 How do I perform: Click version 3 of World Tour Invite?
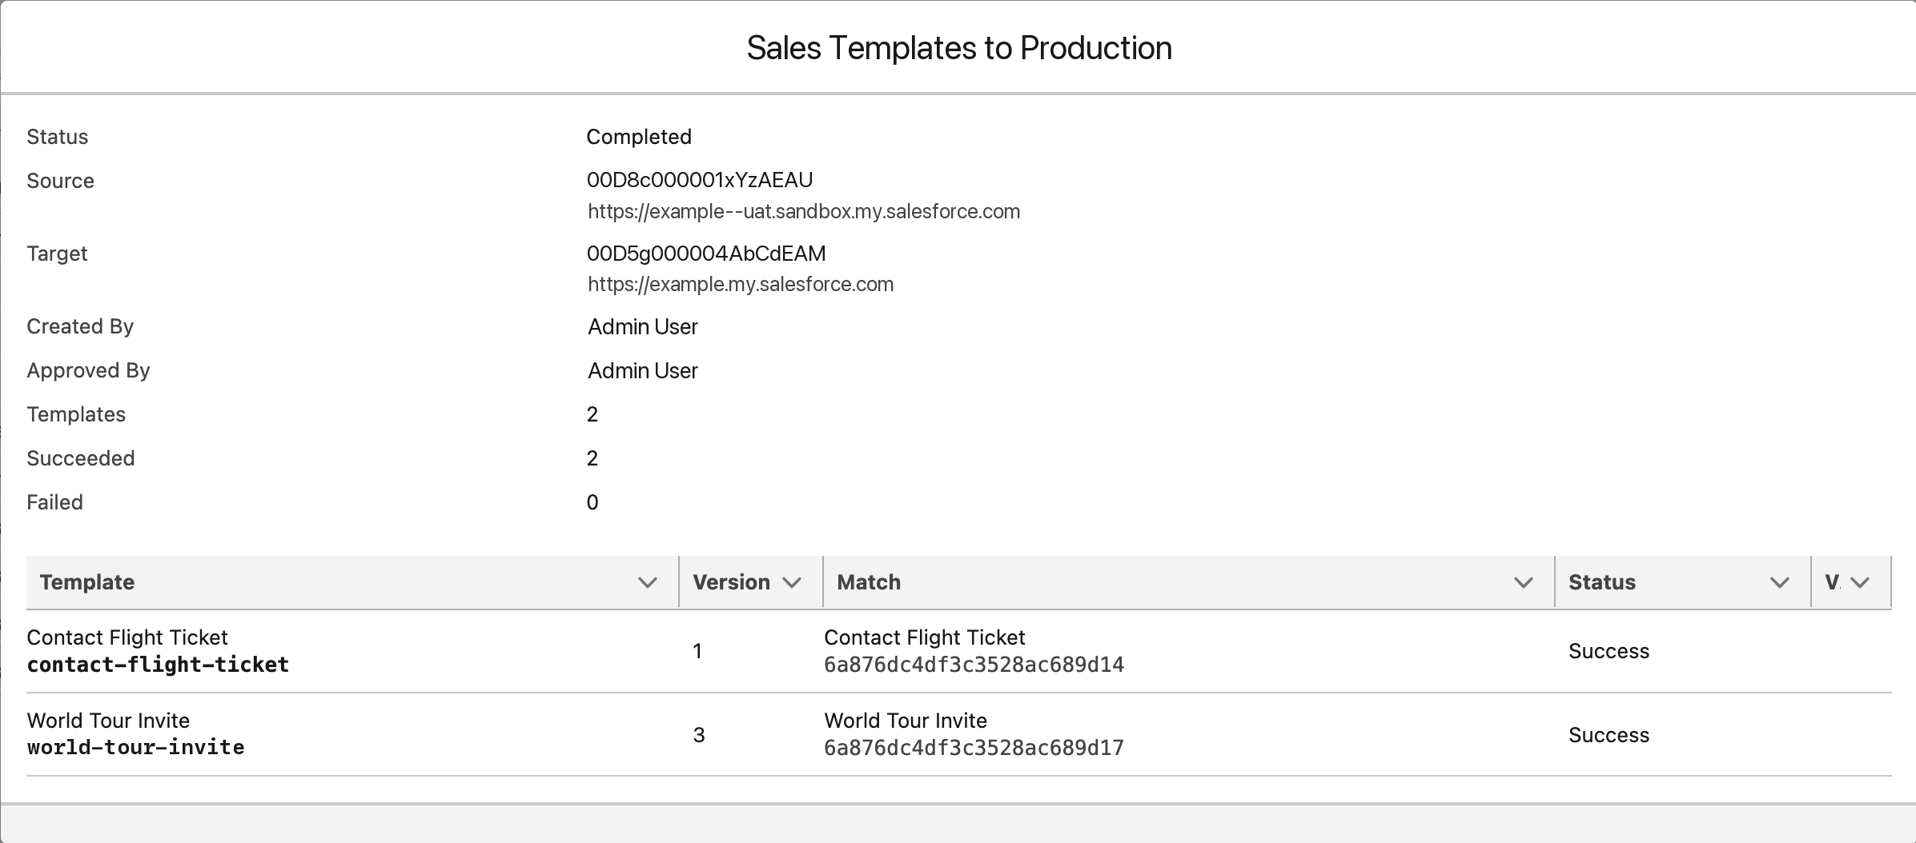click(699, 735)
